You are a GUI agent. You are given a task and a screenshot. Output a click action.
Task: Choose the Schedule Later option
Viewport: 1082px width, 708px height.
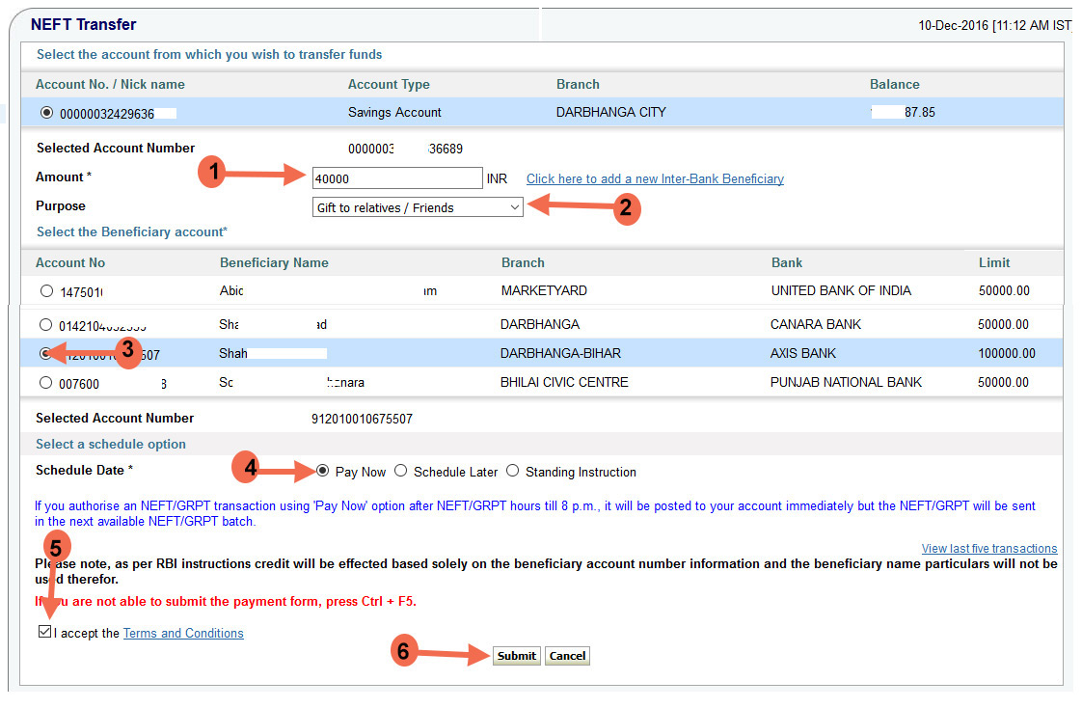[x=401, y=471]
